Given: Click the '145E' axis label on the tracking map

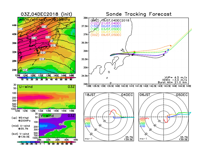Looking at the screenshot, I should pyautogui.click(x=188, y=86).
